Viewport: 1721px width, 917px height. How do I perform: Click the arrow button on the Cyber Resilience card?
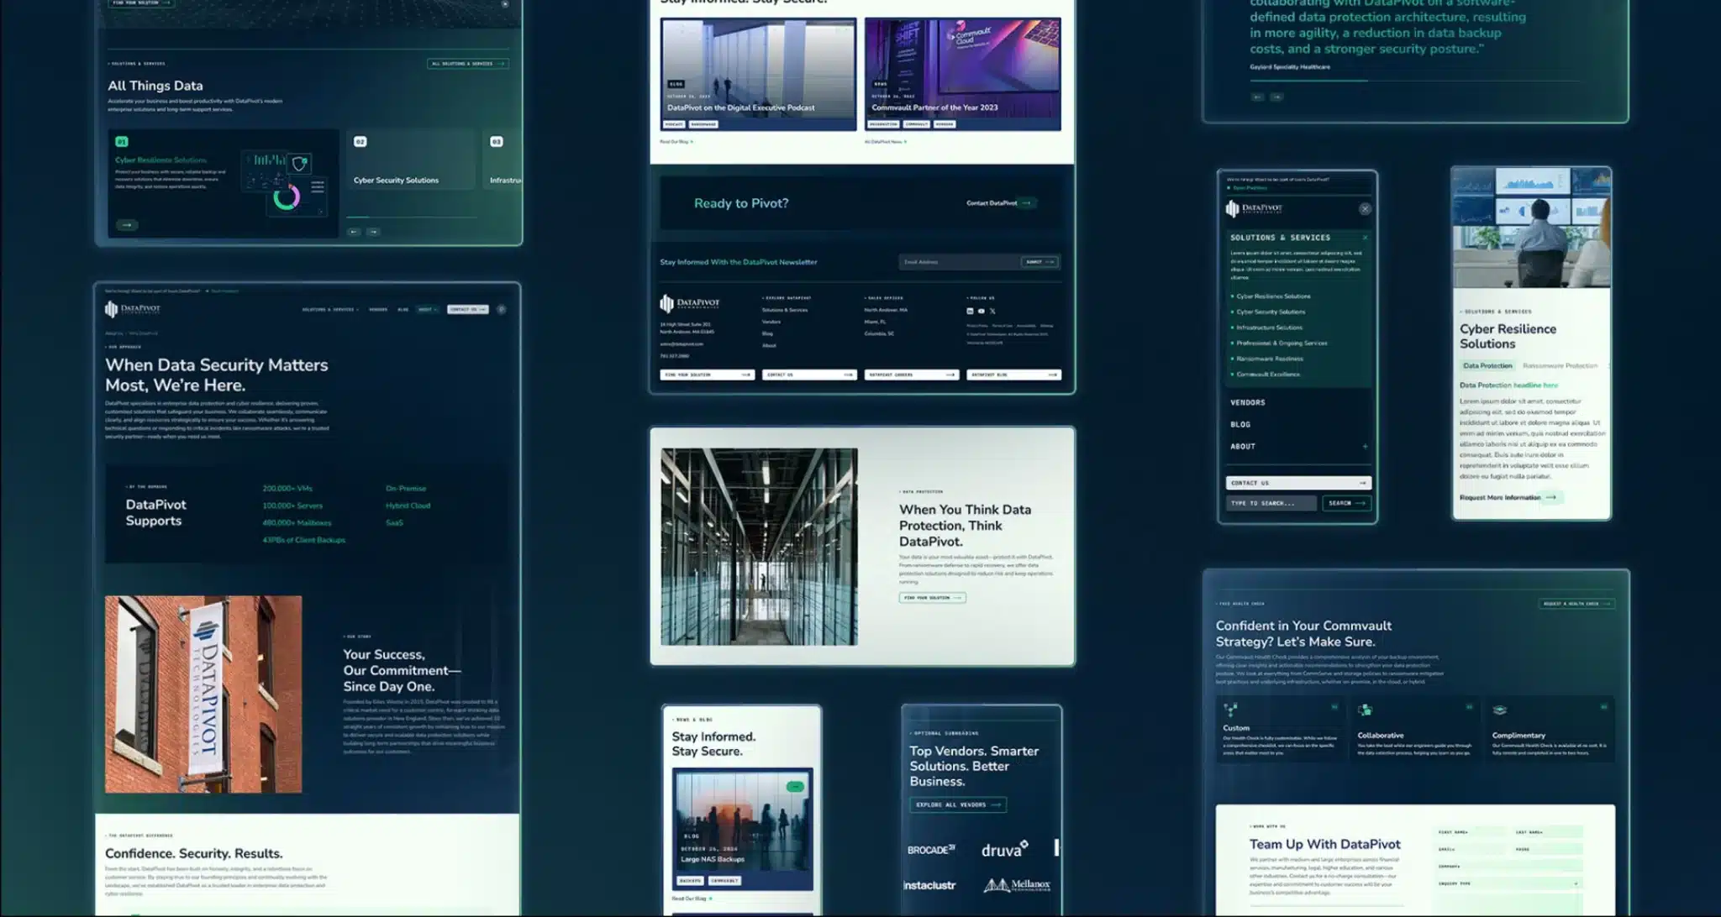pyautogui.click(x=127, y=225)
